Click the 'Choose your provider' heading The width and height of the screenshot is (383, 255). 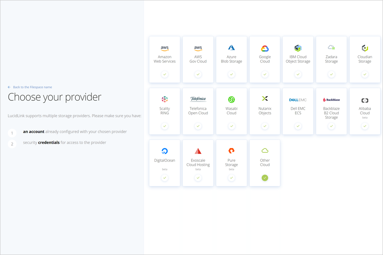click(54, 97)
